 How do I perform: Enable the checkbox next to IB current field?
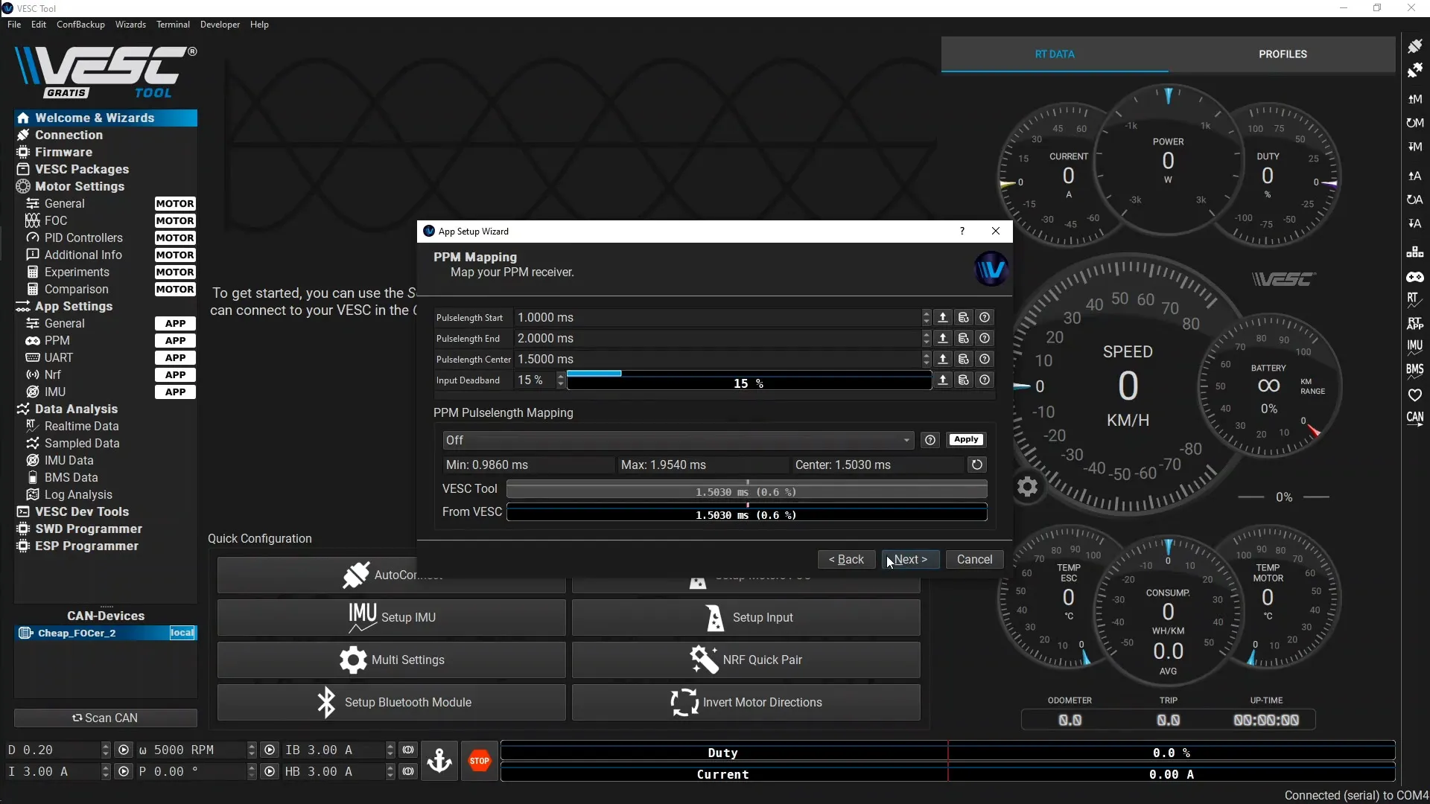pos(408,750)
